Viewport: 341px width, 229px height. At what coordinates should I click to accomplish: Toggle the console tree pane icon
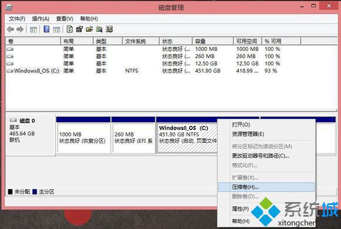[x=34, y=29]
